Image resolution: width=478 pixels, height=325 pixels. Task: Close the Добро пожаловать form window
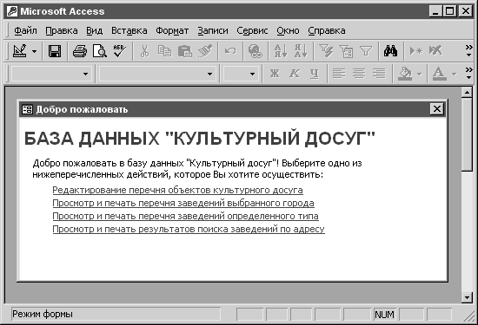pos(437,109)
